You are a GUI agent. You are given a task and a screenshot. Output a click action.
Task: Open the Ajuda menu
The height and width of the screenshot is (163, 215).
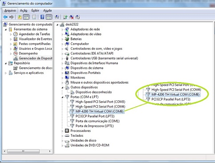(x=48, y=11)
